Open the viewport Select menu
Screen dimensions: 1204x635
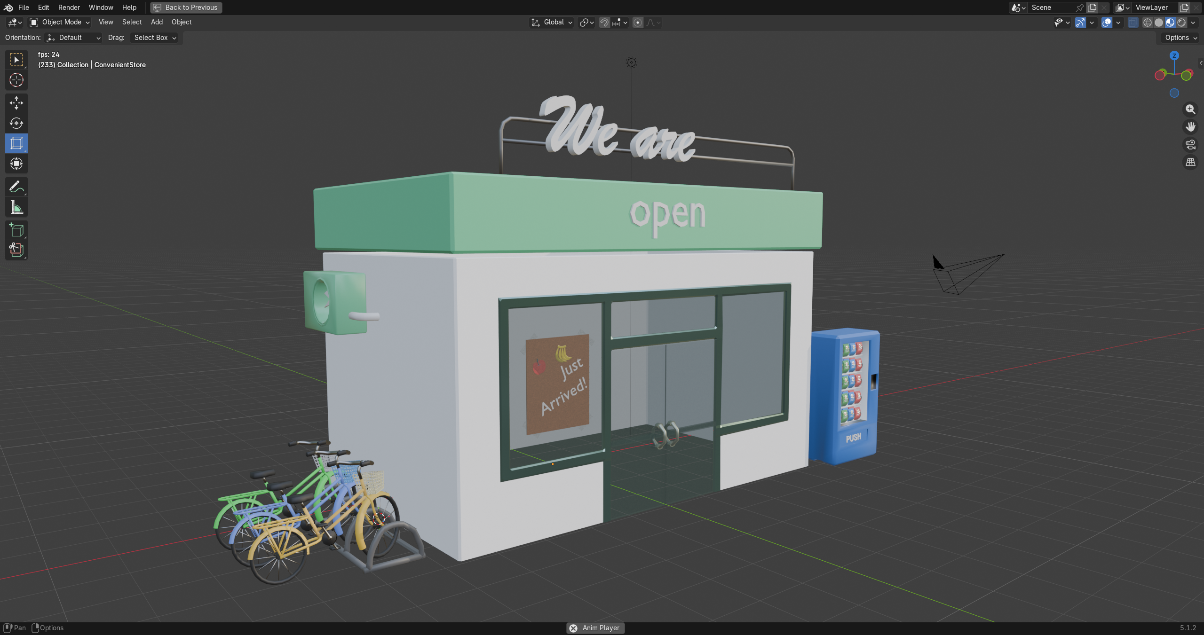tap(132, 22)
